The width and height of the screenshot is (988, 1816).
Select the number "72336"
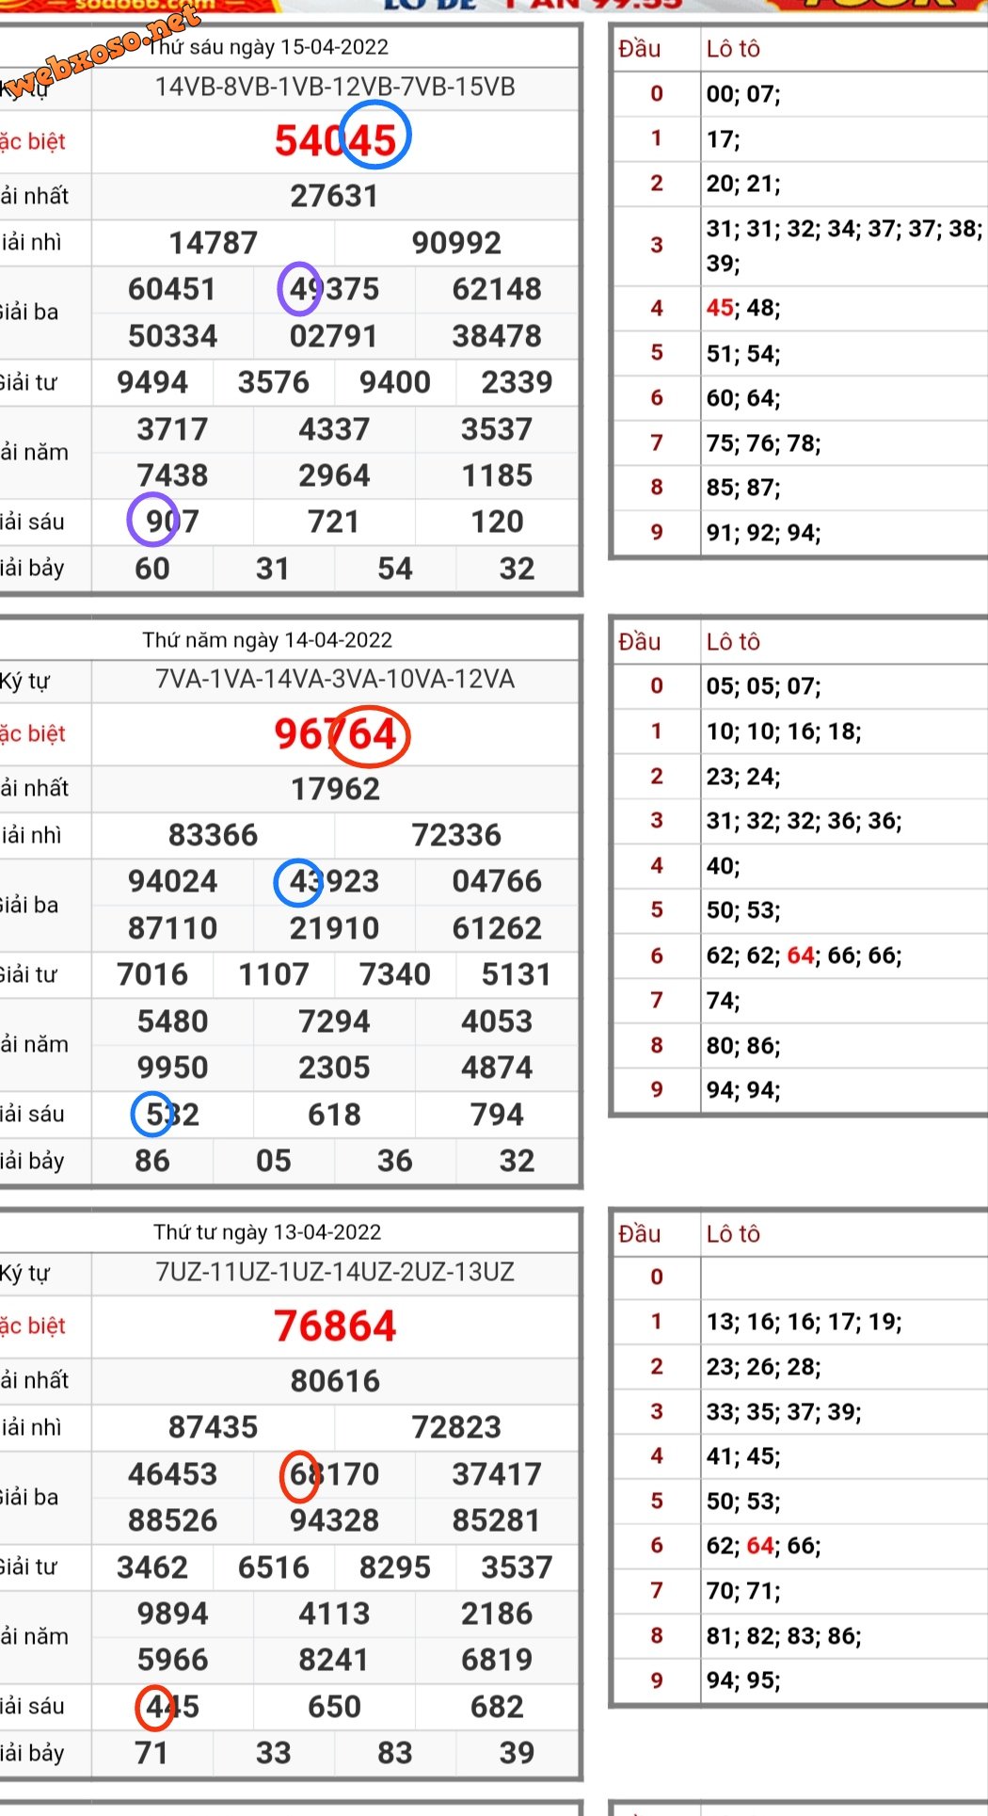(x=456, y=835)
